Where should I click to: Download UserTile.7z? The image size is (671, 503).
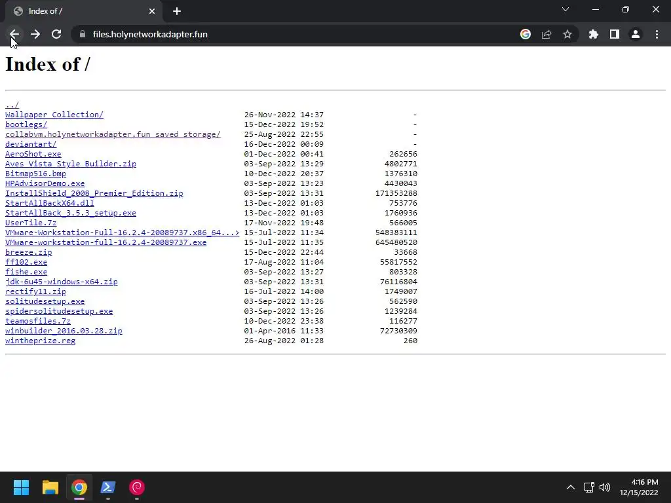point(31,223)
